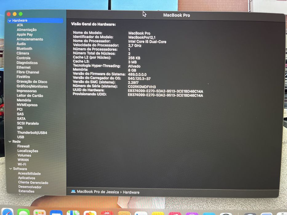Select Diagnósticos in the sidebar
The image size is (287, 215).
27,63
